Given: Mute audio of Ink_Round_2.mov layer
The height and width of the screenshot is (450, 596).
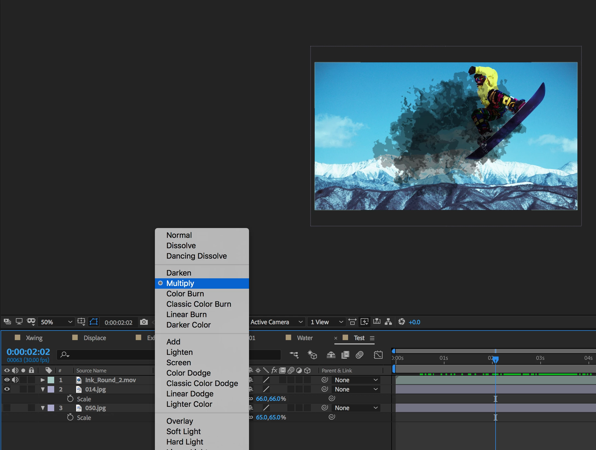Looking at the screenshot, I should click(x=15, y=380).
